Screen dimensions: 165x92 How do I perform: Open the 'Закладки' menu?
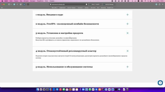(x=33, y=1)
